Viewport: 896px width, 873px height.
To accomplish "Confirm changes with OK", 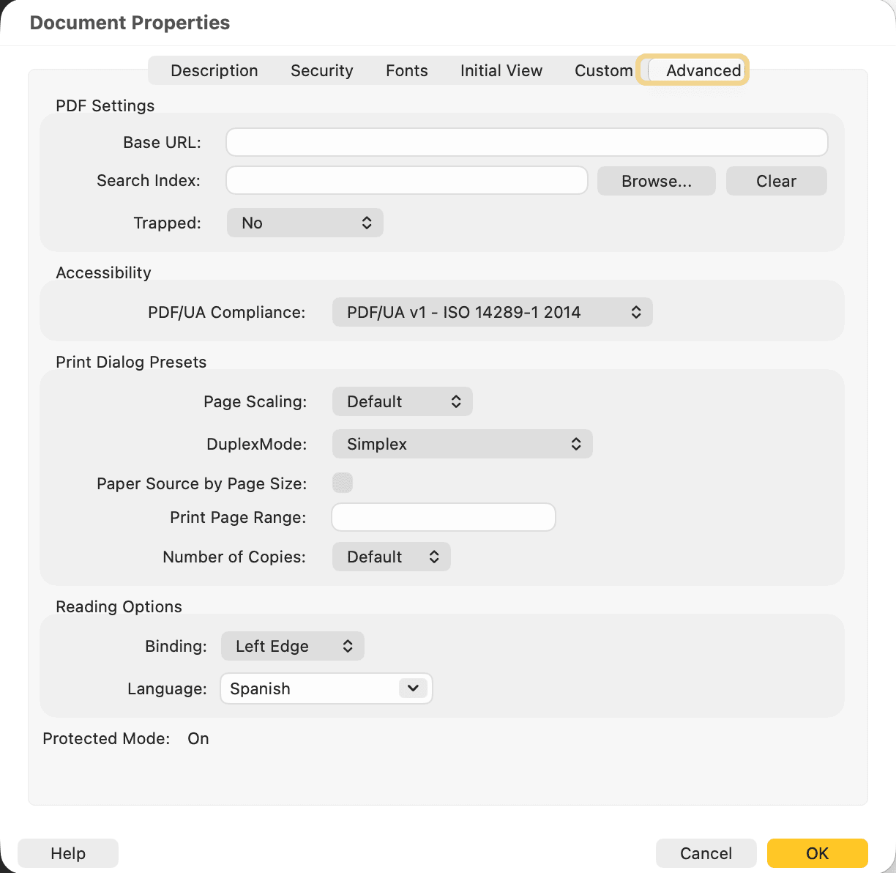I will point(818,853).
